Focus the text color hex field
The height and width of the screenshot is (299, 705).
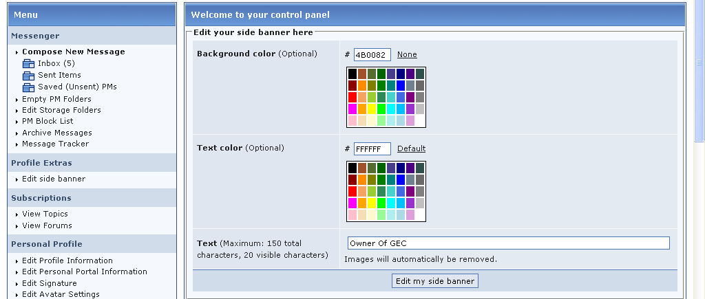coord(372,148)
